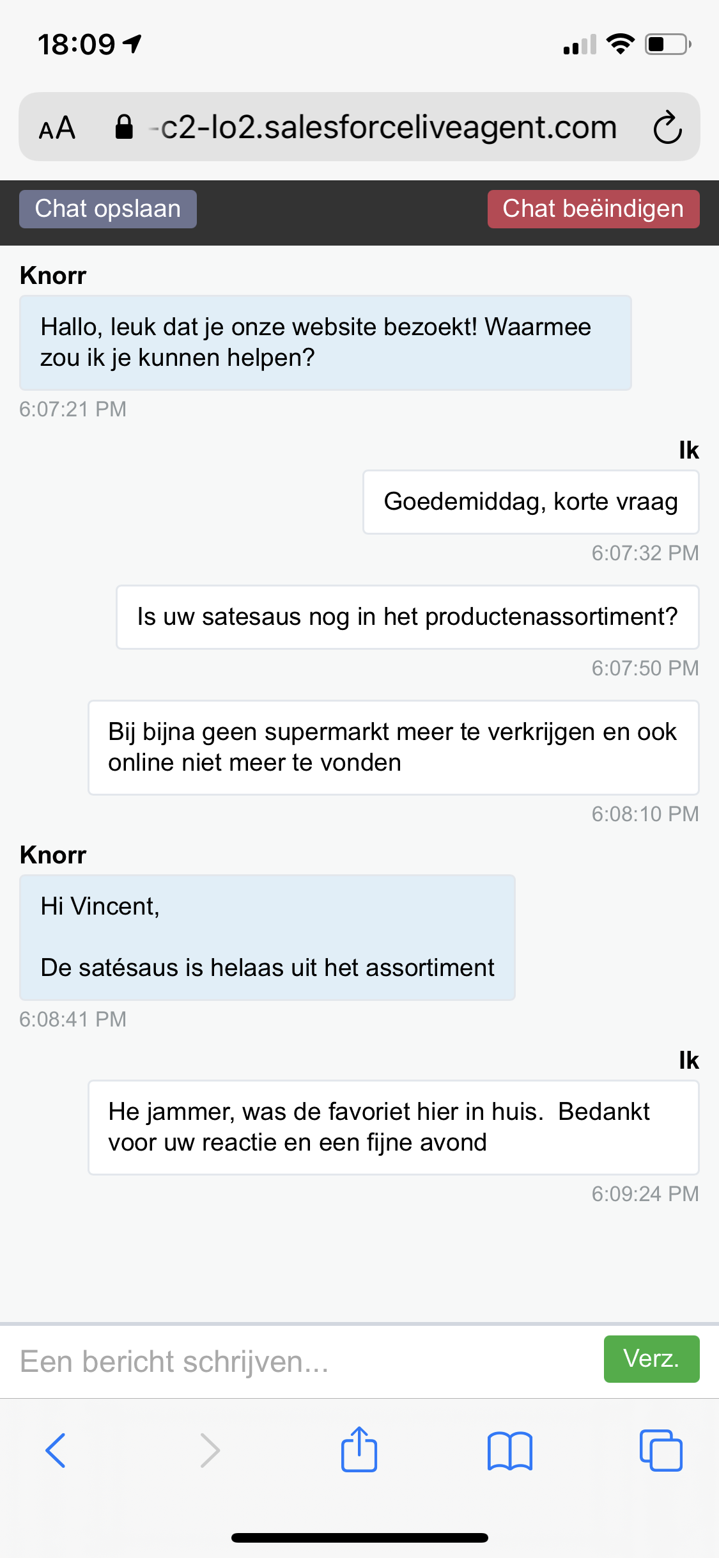The image size is (719, 1558).
Task: Tap the AA text size icon
Action: pos(56,127)
